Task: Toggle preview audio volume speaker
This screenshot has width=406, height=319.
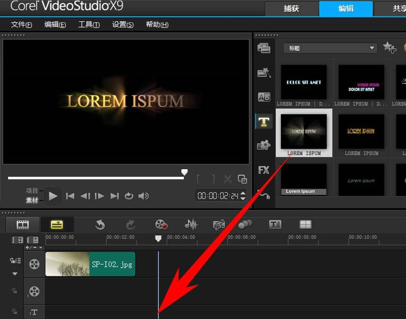Action: (x=143, y=196)
